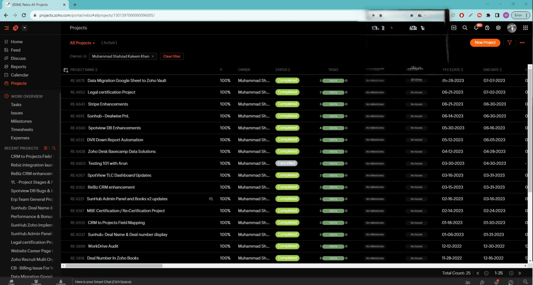The width and height of the screenshot is (533, 285).
Task: Click the comment icon on SunHub Admin Panel row
Action: (x=211, y=199)
